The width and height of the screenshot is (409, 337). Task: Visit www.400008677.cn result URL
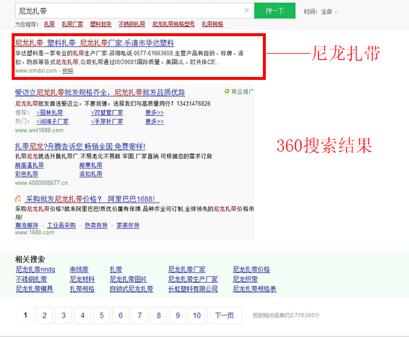[41, 183]
